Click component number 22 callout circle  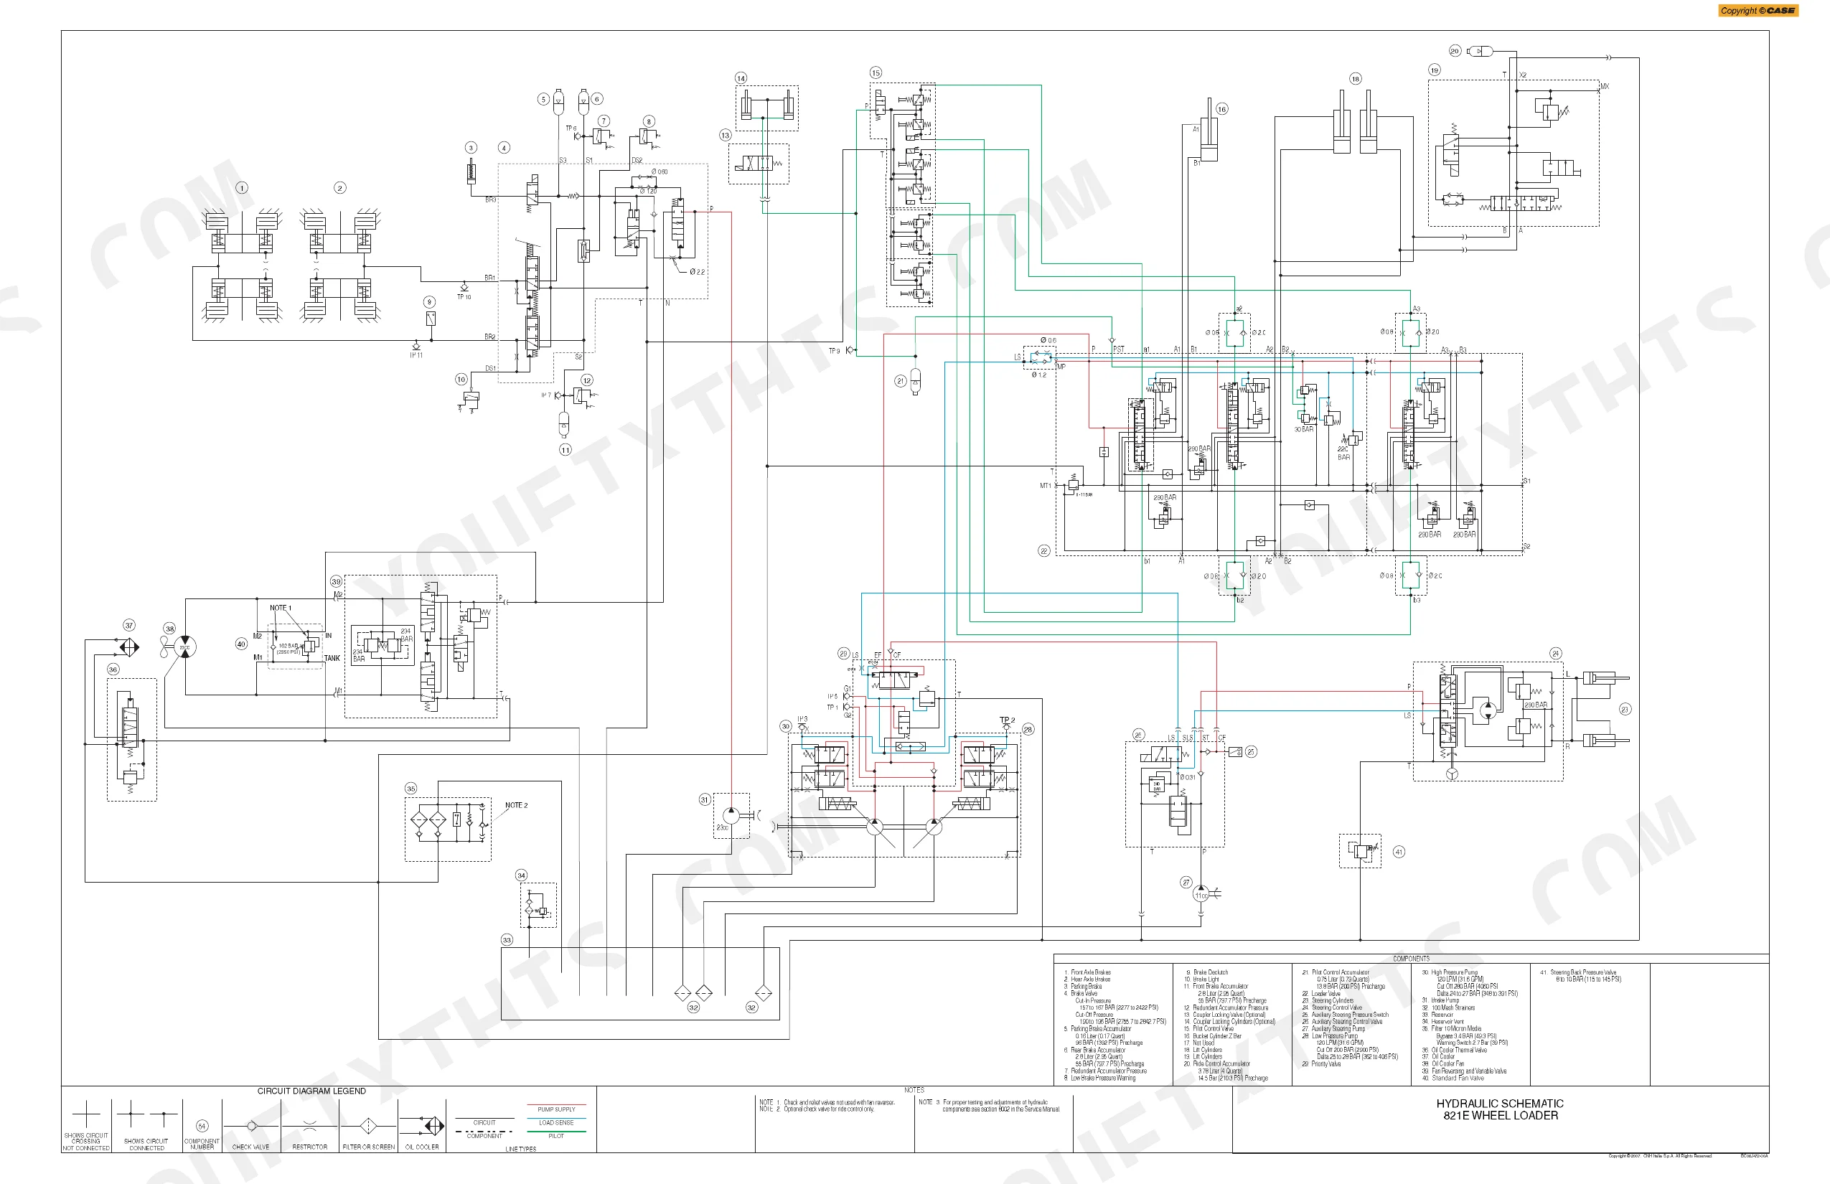point(1044,550)
